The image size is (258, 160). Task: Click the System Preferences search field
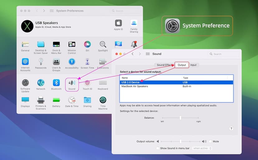pyautogui.click(x=126, y=11)
